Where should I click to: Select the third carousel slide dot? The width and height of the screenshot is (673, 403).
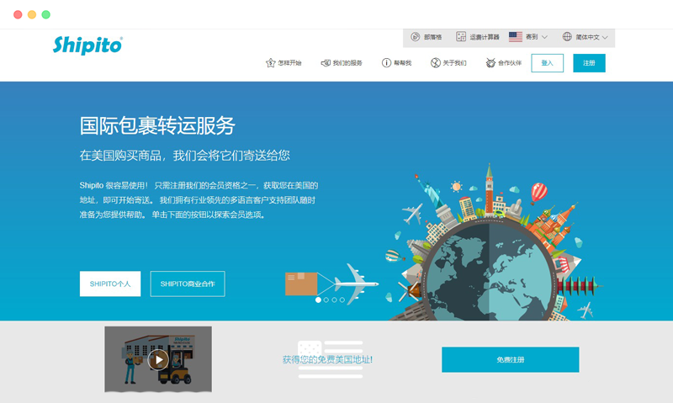point(334,300)
